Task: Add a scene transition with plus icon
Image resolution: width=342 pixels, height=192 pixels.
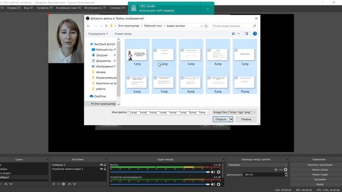Action: (276, 170)
